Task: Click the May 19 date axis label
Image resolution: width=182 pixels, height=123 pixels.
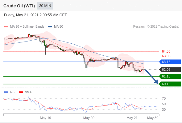Action: coord(45,118)
